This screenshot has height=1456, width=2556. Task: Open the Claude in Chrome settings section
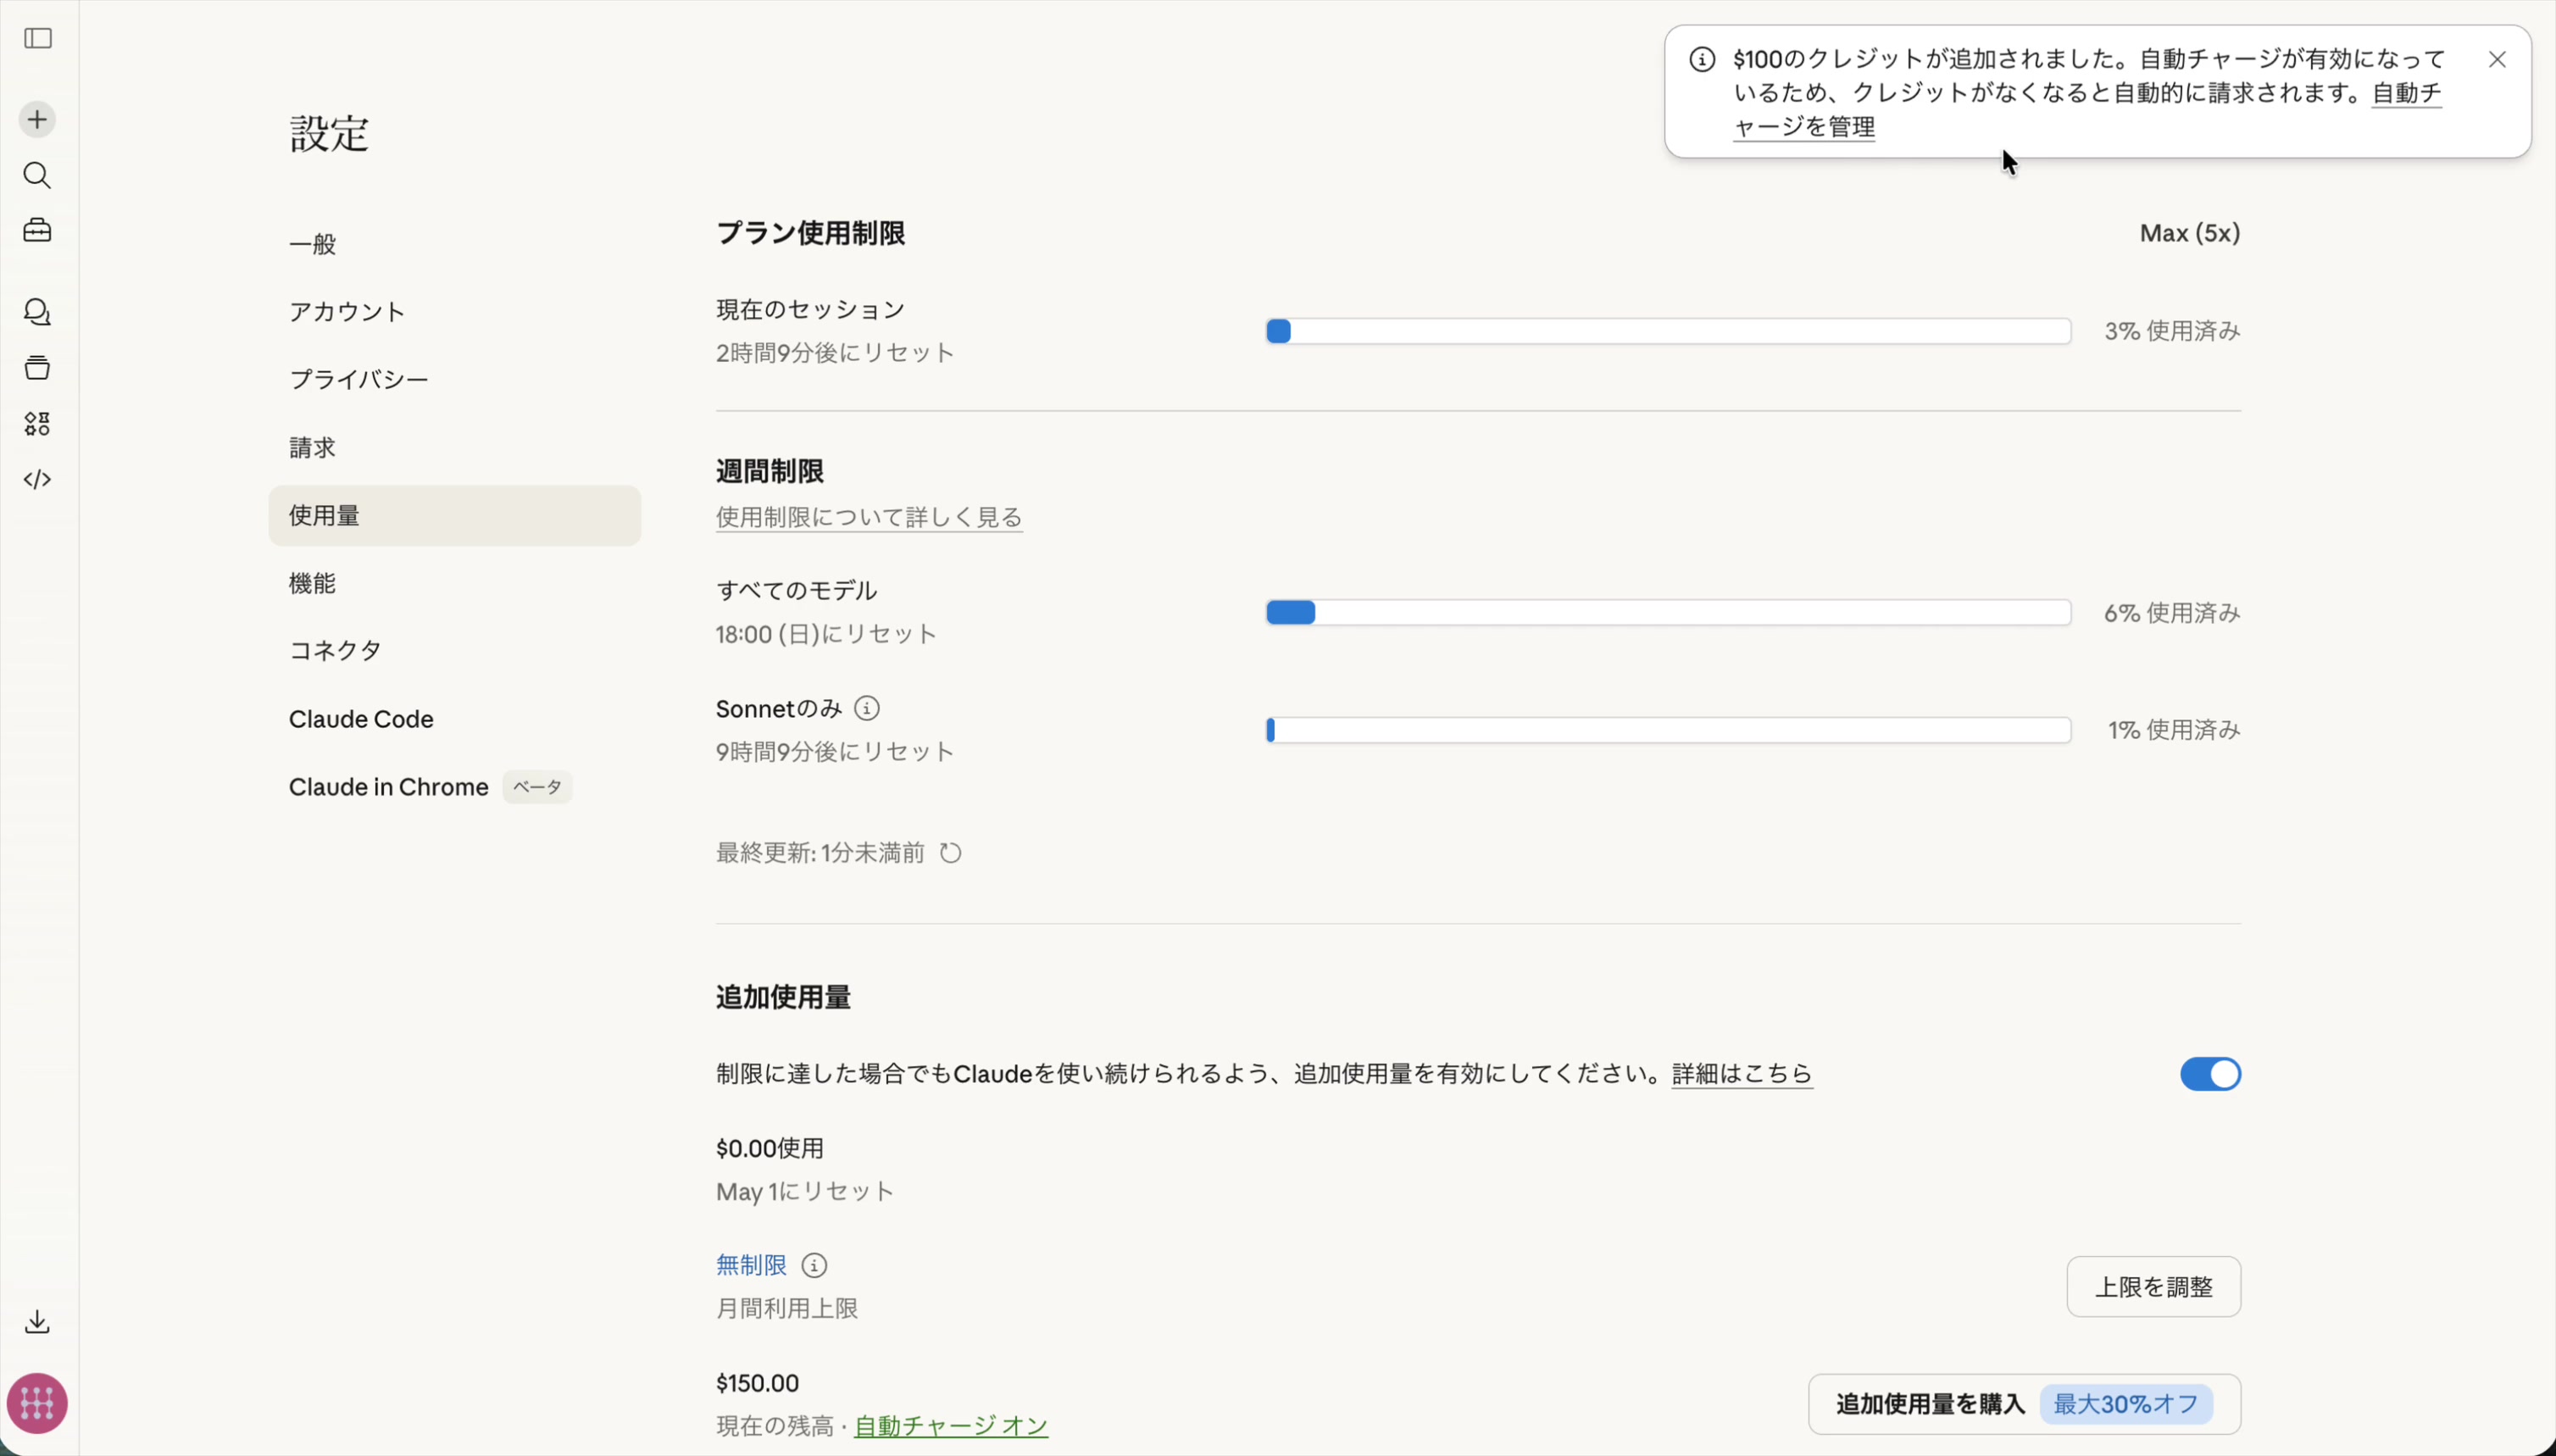388,786
